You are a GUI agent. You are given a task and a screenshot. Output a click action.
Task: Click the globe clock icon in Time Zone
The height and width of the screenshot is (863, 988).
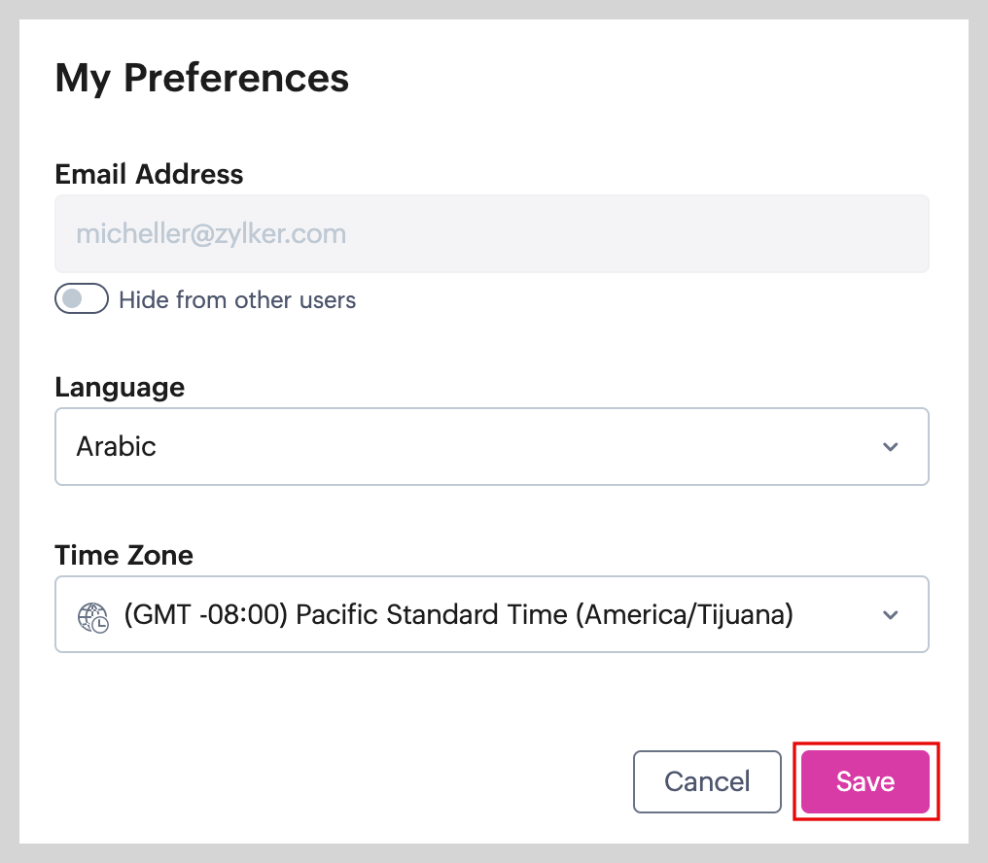[93, 616]
